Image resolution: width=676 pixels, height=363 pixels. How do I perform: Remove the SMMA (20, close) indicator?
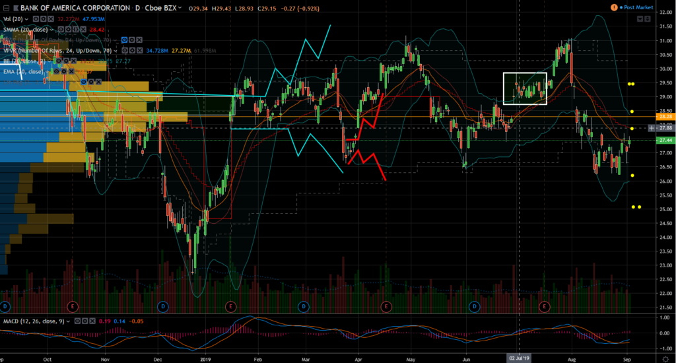[83, 30]
